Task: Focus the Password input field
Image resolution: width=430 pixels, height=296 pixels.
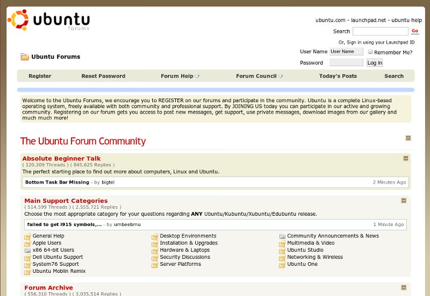Action: click(346, 62)
